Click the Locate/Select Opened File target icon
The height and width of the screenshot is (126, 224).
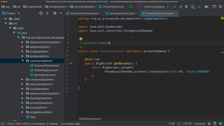tap(41, 13)
